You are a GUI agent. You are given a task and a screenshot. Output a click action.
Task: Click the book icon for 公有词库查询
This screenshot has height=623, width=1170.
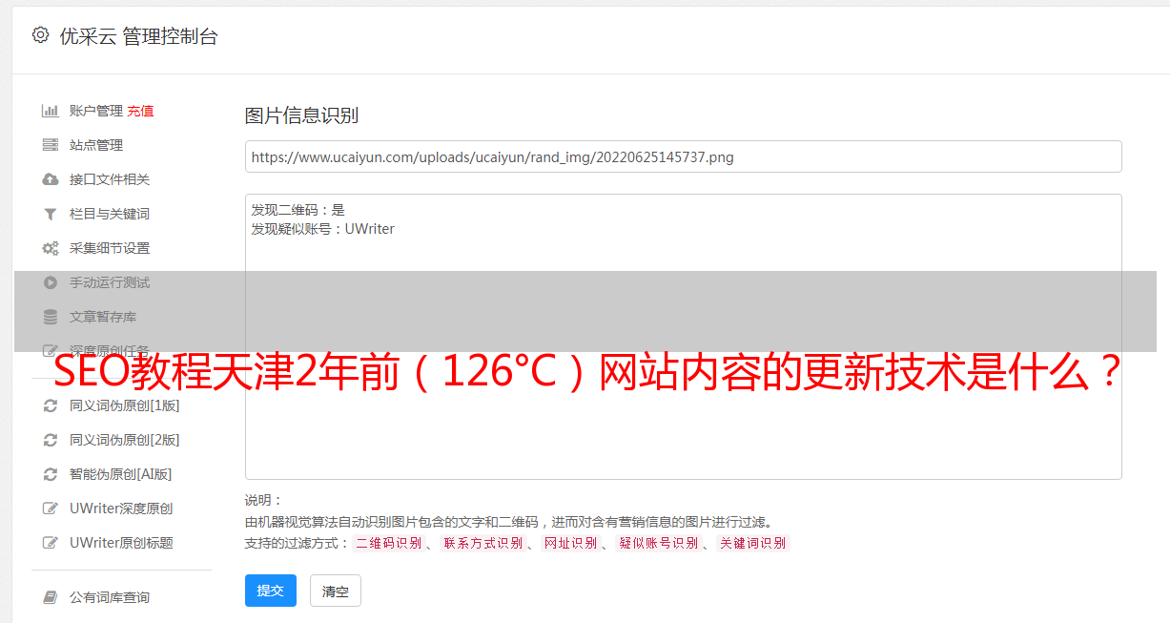51,597
